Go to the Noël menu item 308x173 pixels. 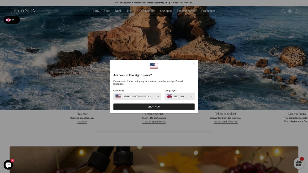coord(118,11)
